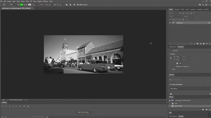
Task: Click the Background layer lock icon
Action: pos(209,23)
